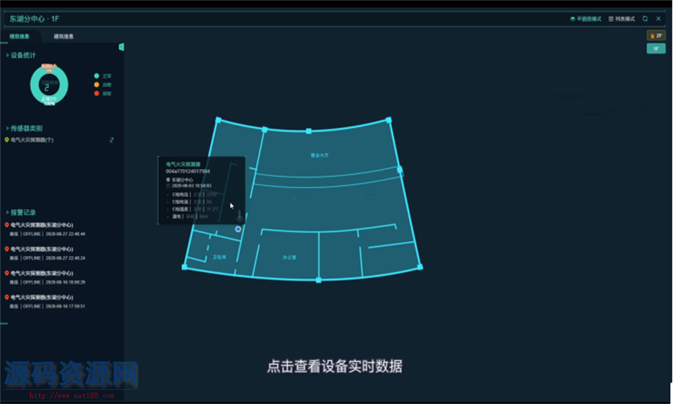This screenshot has height=404, width=674.
Task: Click the 办公室 room on the floor plan
Action: tap(289, 257)
